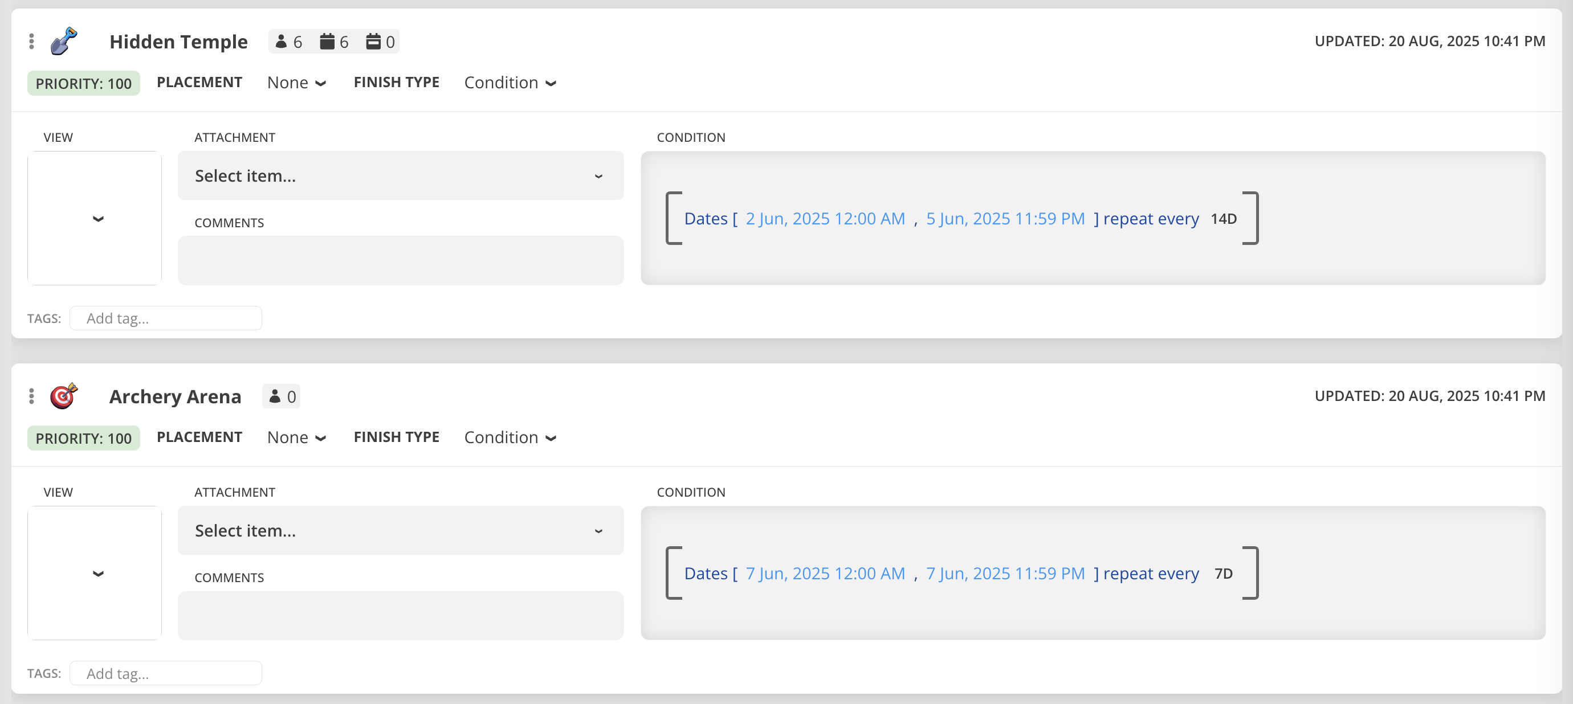The height and width of the screenshot is (704, 1573).
Task: Open the attachment Select item dropdown on Hidden Temple
Action: 400,175
